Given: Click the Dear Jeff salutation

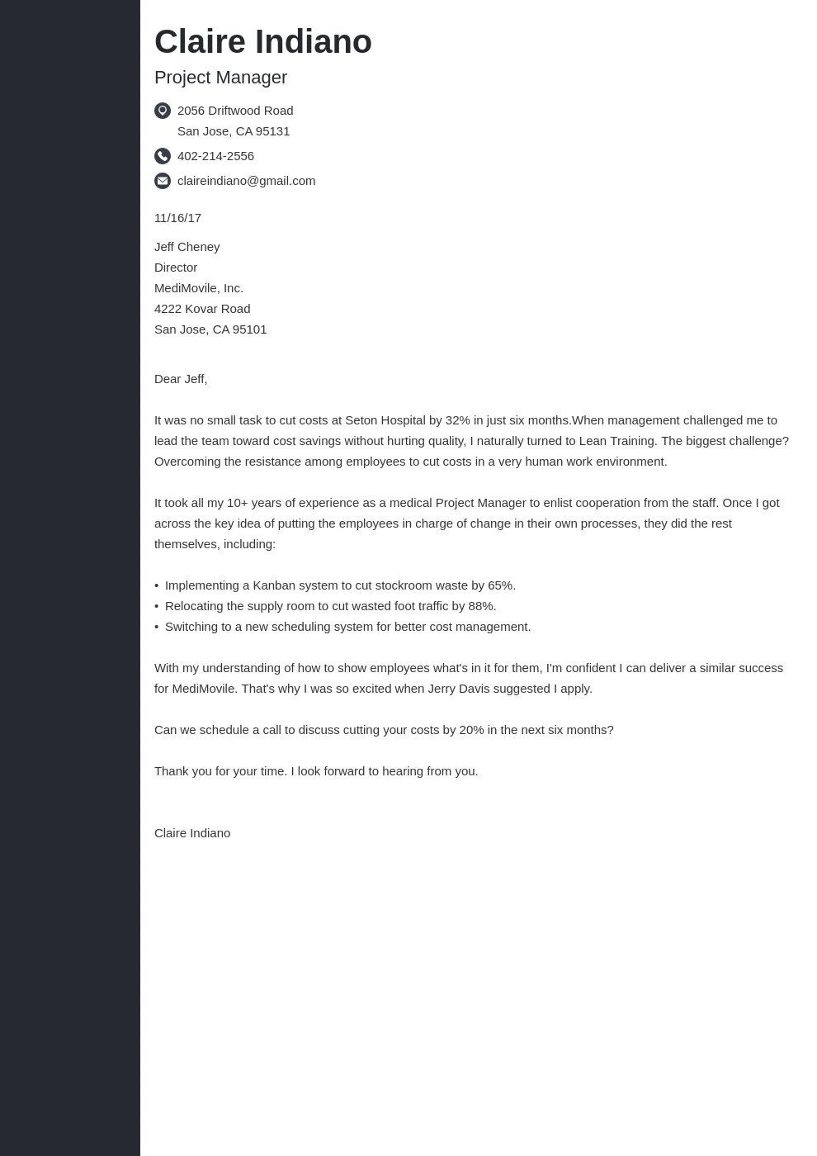Looking at the screenshot, I should click(181, 379).
